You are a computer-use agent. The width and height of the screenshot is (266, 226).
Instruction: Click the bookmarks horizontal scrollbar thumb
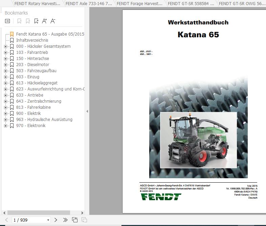pos(39,213)
